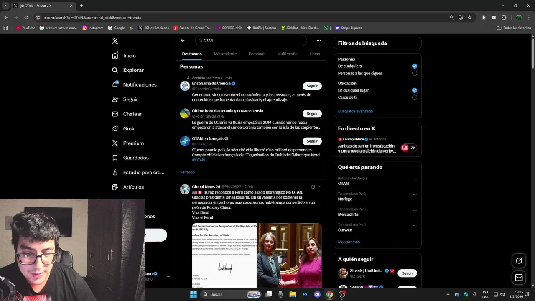Switch to the Personas tab
535x301 pixels.
pyautogui.click(x=257, y=54)
